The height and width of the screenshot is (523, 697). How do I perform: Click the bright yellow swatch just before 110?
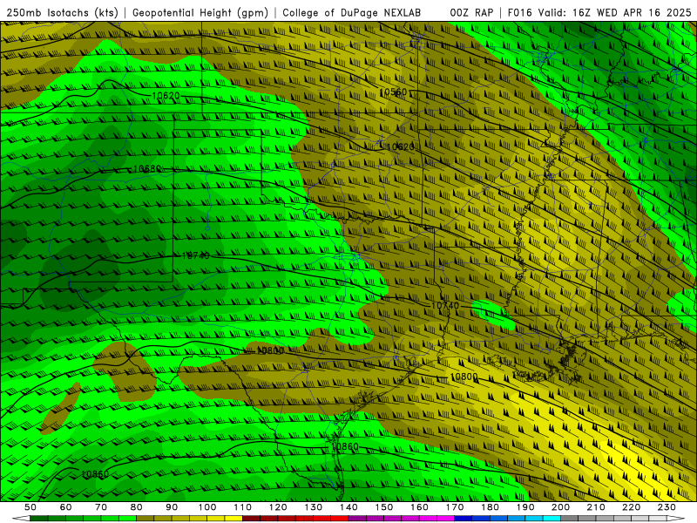tap(233, 519)
